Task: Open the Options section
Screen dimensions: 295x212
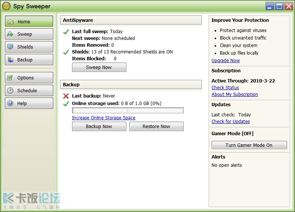Action: [29, 78]
